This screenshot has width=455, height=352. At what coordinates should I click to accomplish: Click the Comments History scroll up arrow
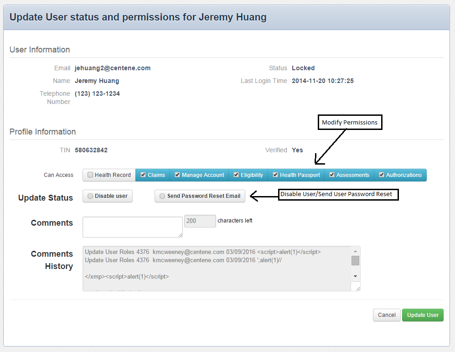(355, 251)
